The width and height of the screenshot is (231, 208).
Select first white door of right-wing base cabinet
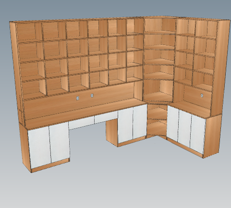[173, 124]
